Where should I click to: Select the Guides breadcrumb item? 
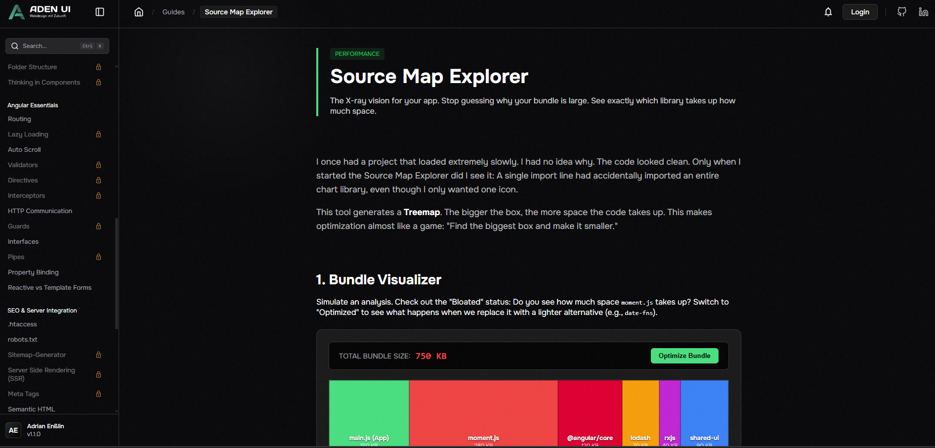(x=173, y=11)
